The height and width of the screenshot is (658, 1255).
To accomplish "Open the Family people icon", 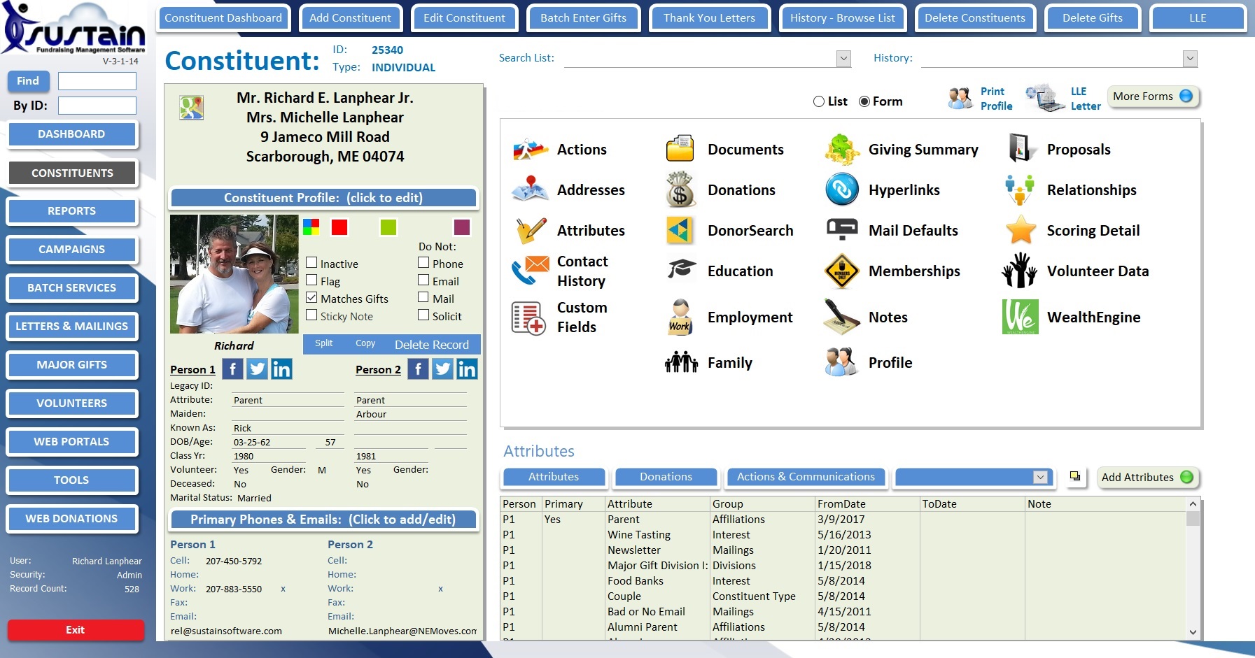I will coord(681,362).
